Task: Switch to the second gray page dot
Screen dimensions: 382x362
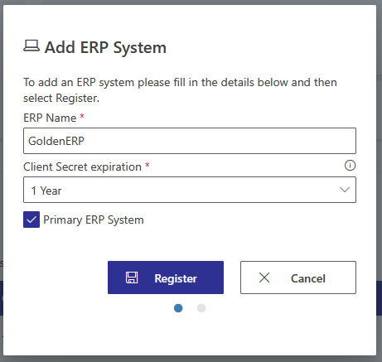Action: (201, 308)
